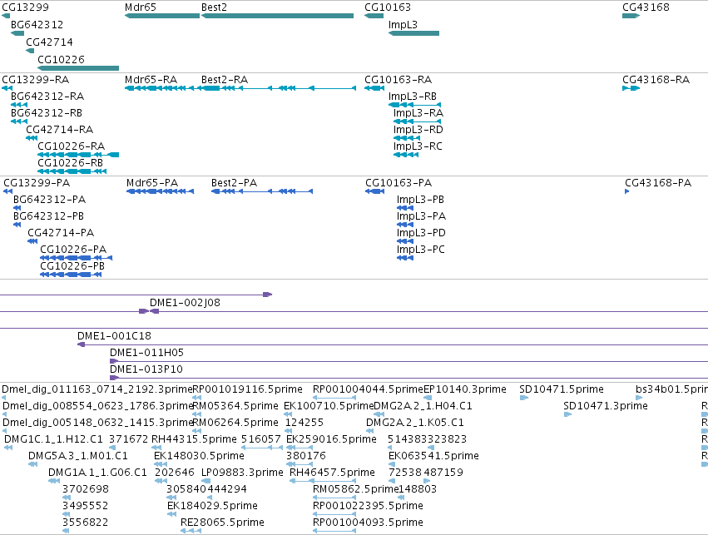Click the CG10226 gene bar
708x535 pixels.
point(78,68)
